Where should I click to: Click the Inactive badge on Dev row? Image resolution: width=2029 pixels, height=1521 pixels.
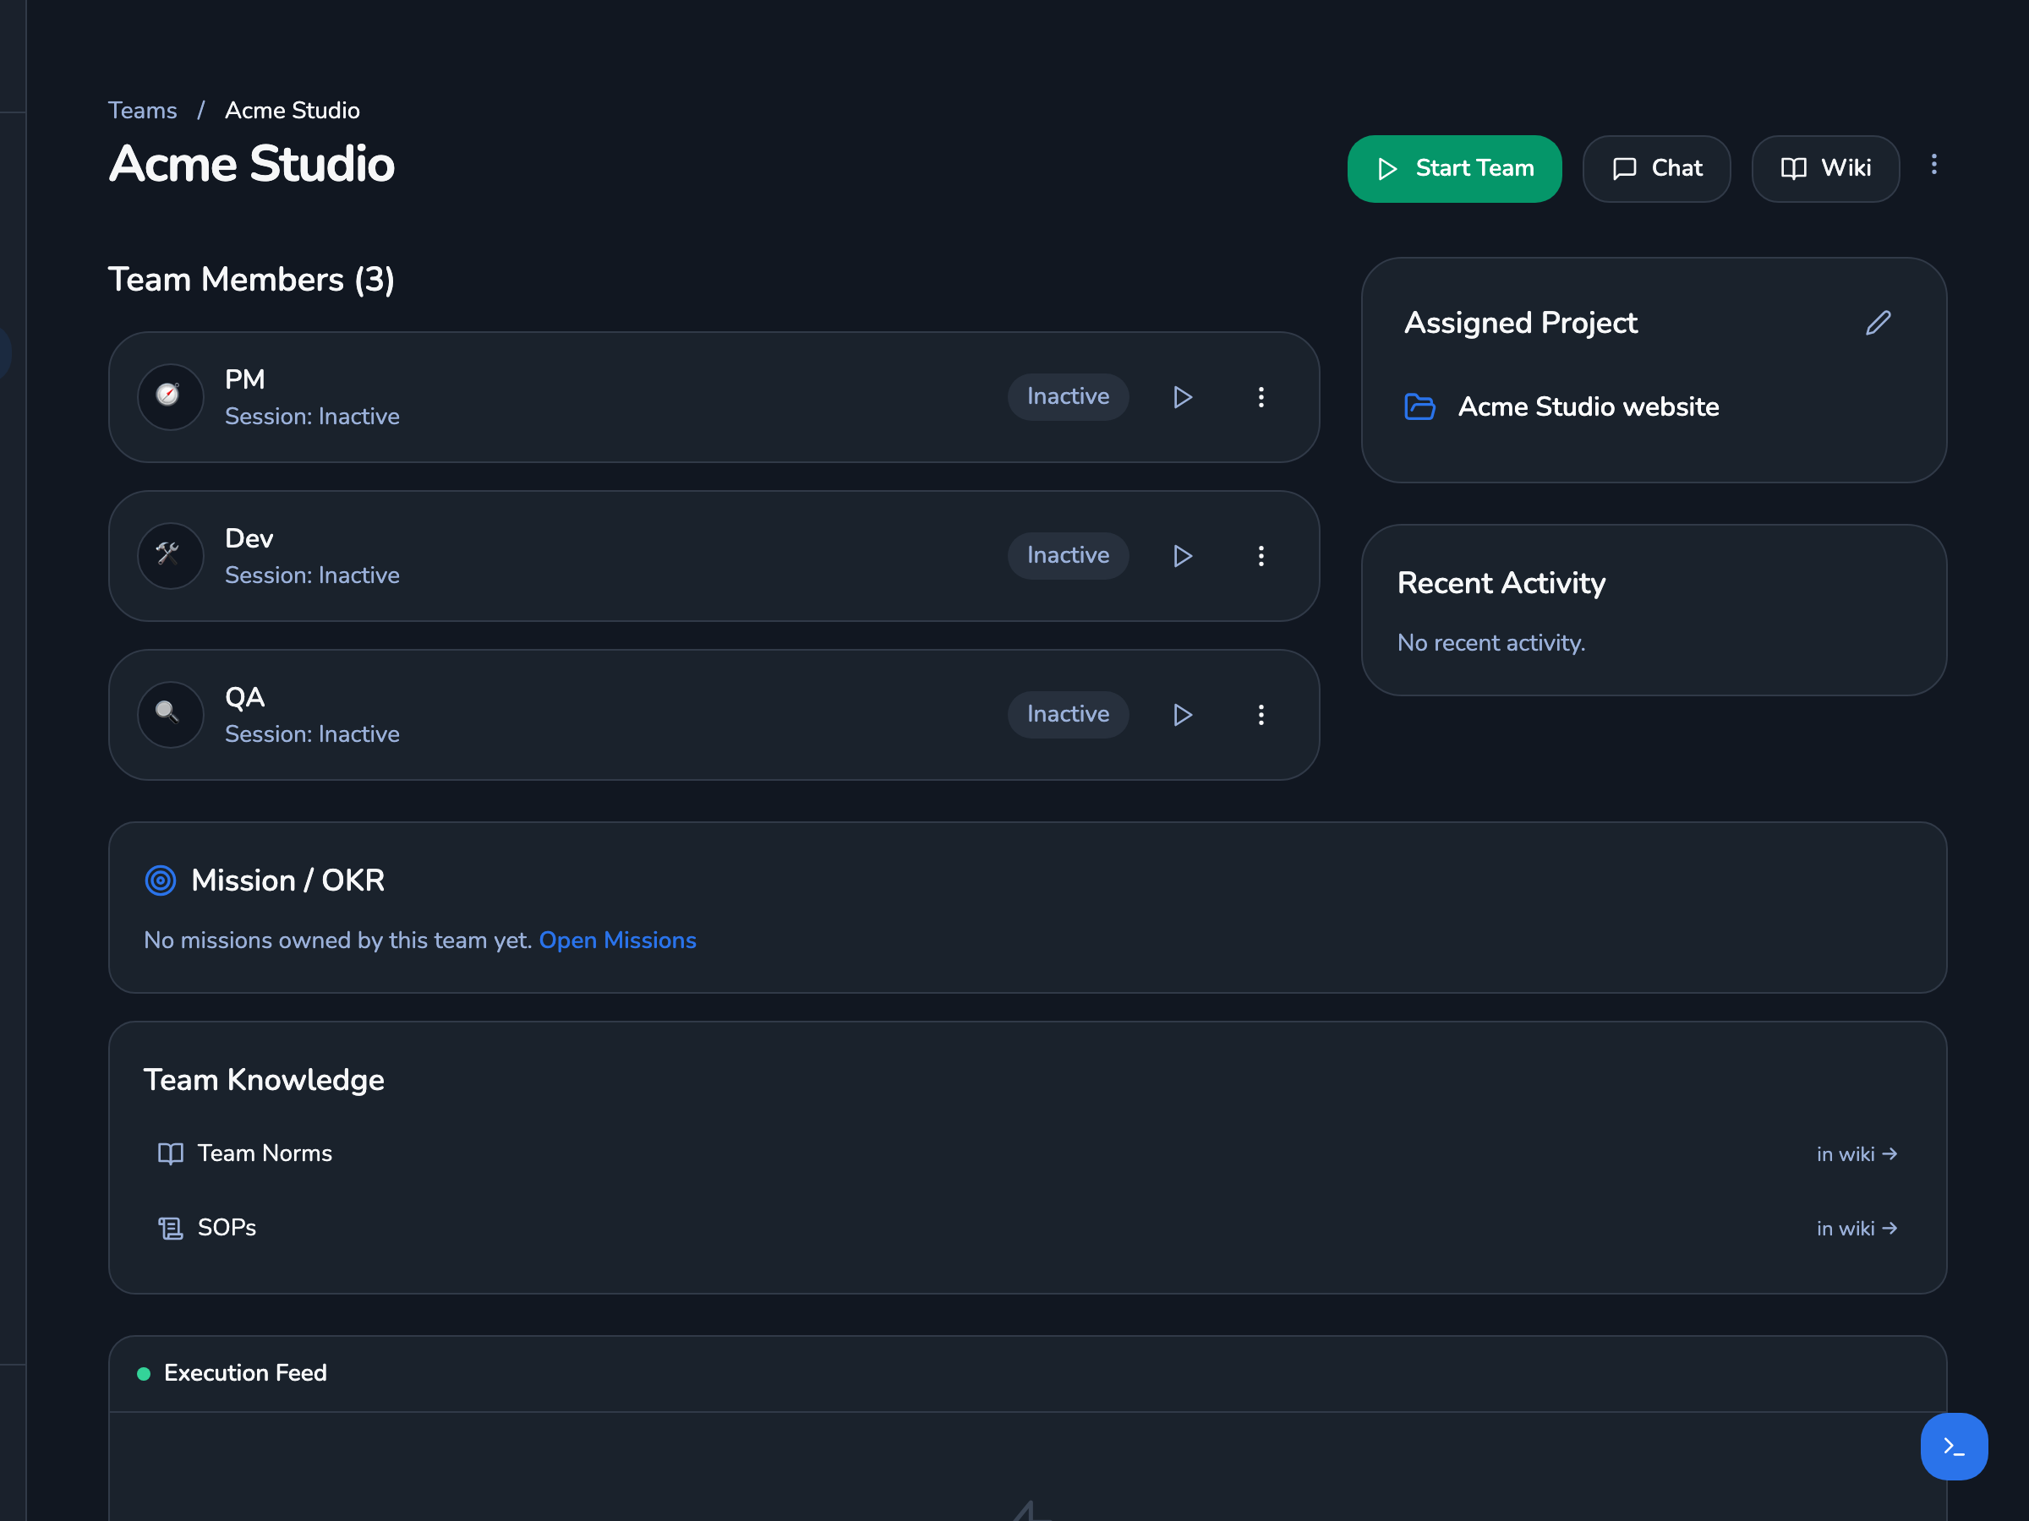(x=1068, y=556)
